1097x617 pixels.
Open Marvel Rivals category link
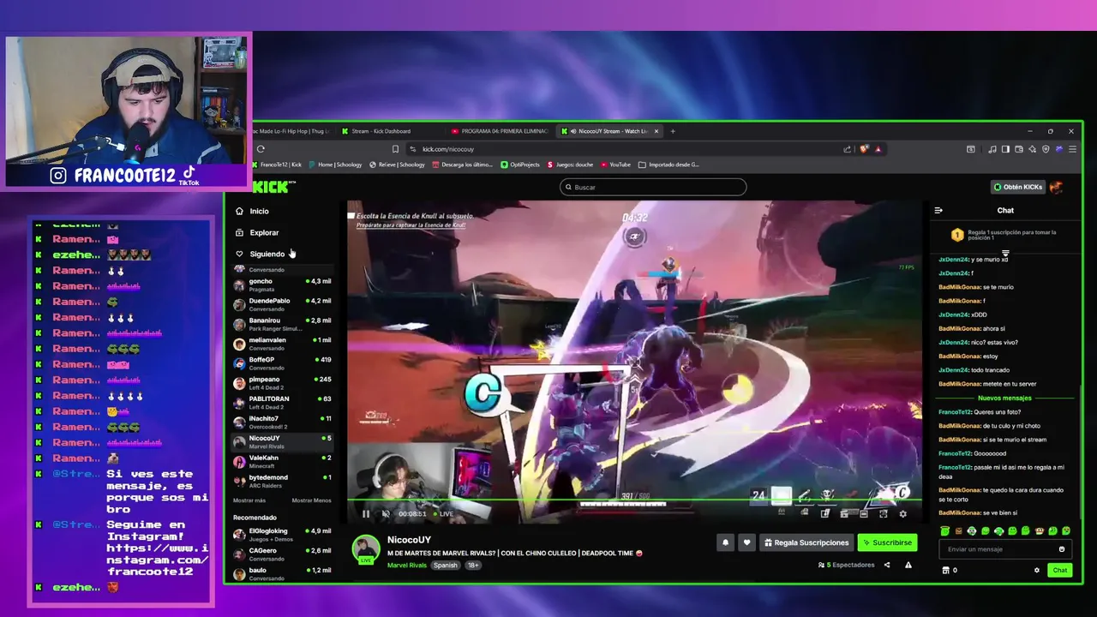pyautogui.click(x=406, y=566)
